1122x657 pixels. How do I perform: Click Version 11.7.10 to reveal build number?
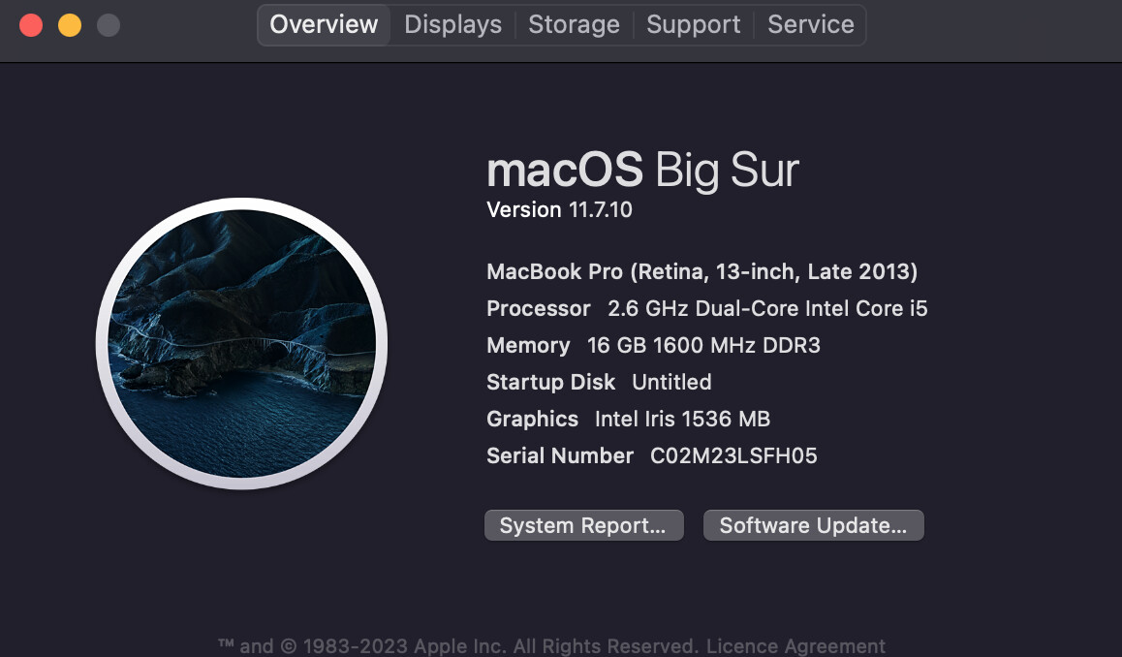559,209
